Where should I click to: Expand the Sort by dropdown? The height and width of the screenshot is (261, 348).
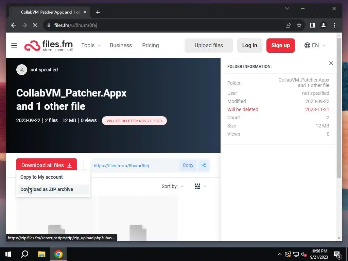coord(173,186)
